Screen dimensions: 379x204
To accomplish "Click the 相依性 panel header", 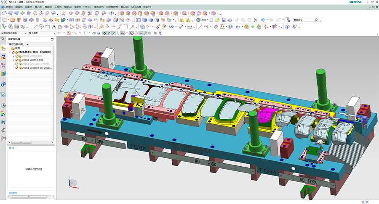I will 13,193.
